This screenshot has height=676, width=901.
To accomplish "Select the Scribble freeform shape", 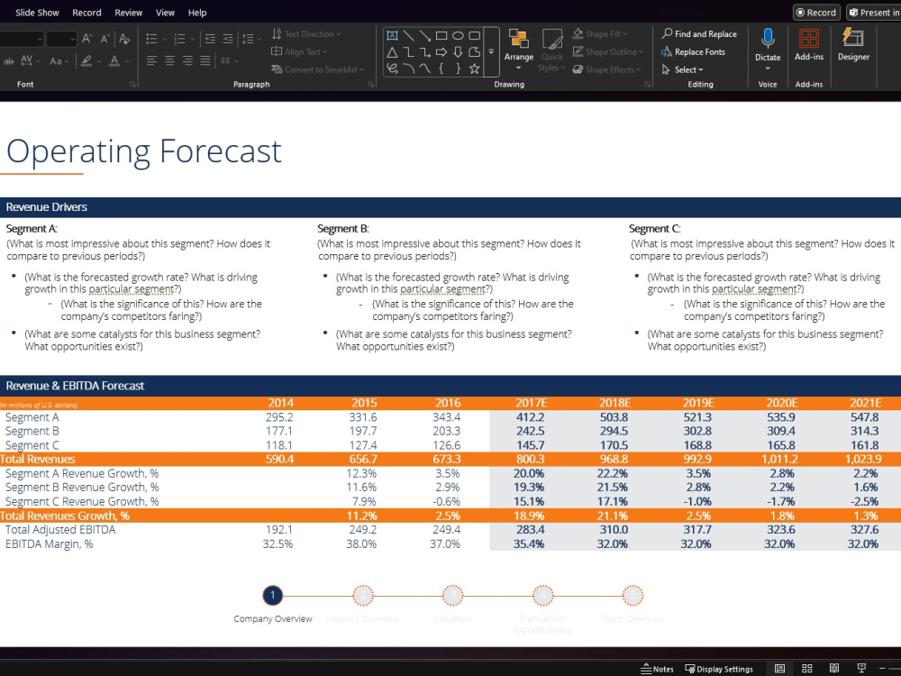I will (392, 69).
